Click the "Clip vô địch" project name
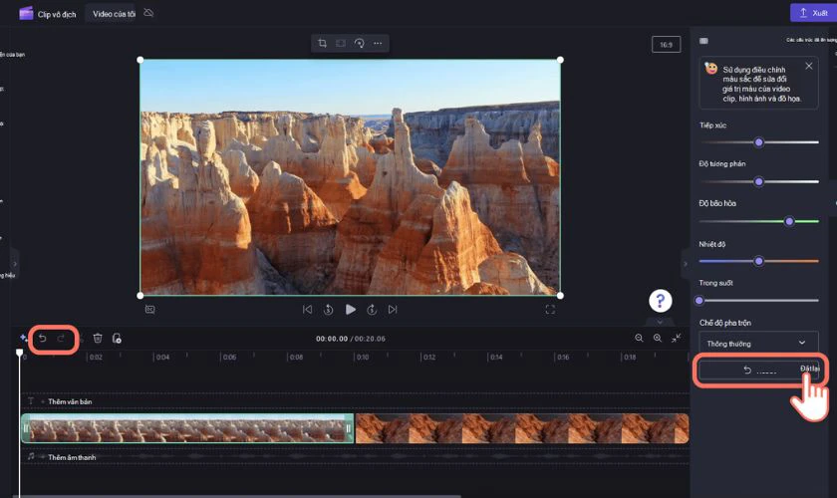The image size is (837, 498). (57, 14)
